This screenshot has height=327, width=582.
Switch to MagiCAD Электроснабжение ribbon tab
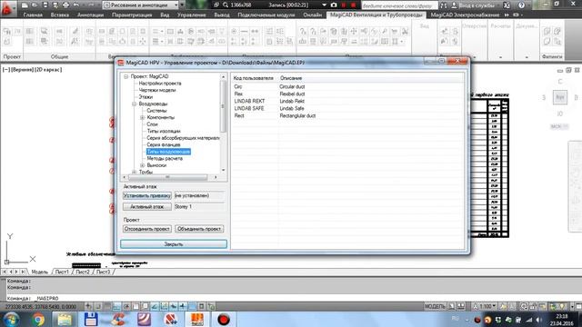[x=465, y=15]
